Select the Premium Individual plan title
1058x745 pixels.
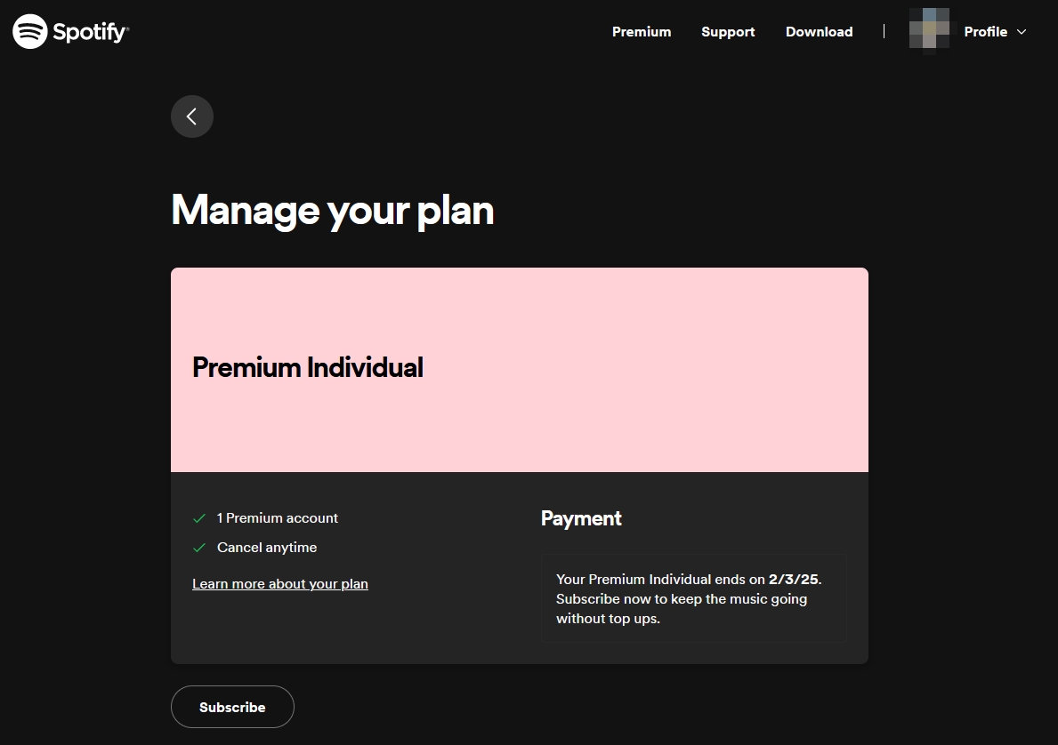tap(308, 368)
